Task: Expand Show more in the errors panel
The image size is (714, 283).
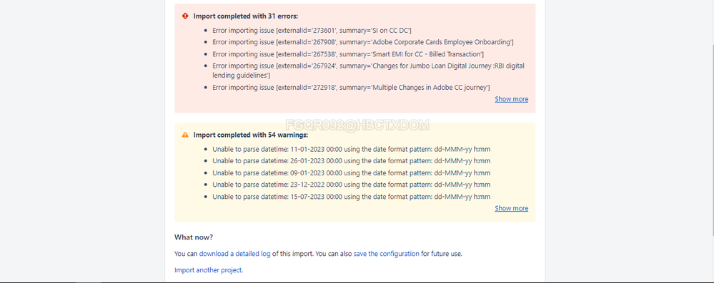Action: tap(511, 99)
